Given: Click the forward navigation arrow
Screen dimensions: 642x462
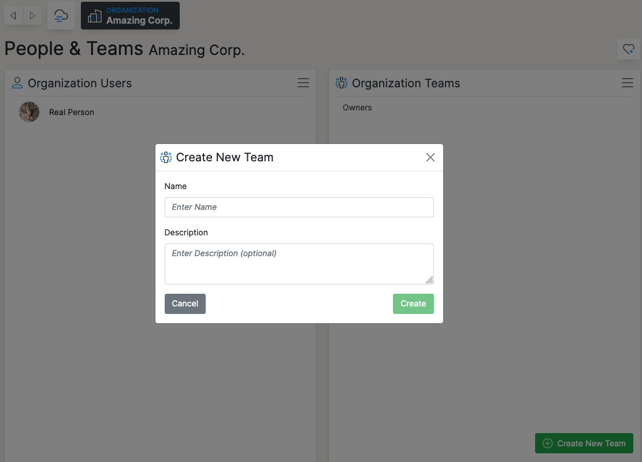Looking at the screenshot, I should tap(32, 16).
